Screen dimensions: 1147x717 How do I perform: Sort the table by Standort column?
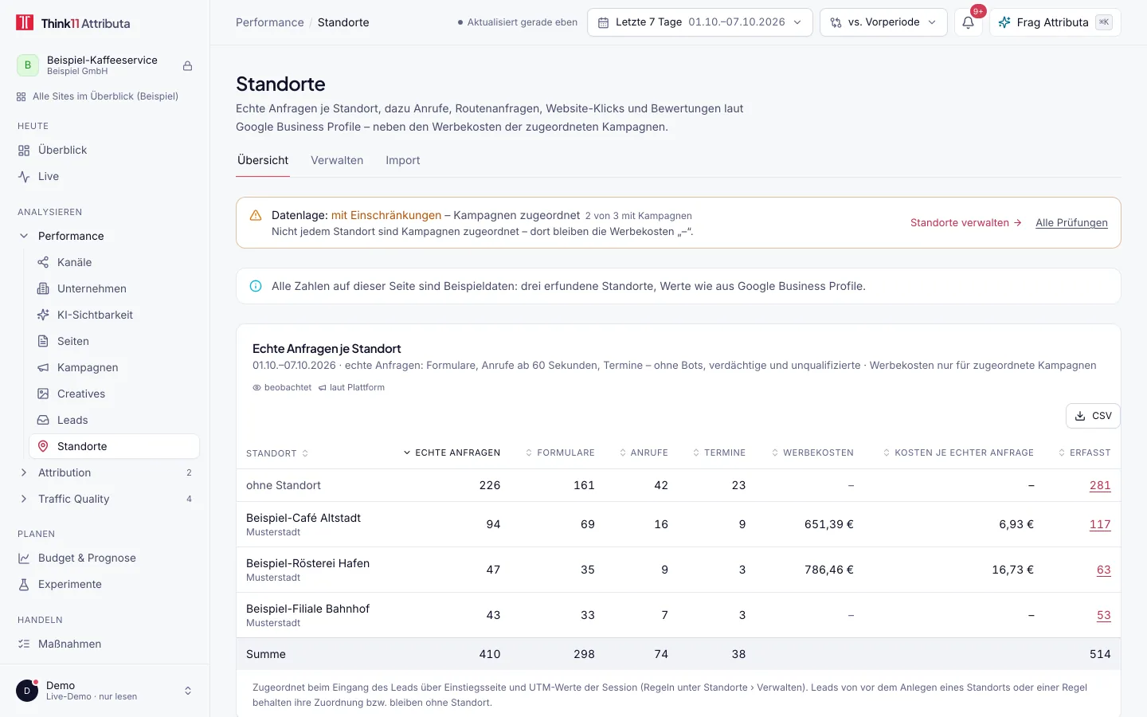pyautogui.click(x=277, y=453)
